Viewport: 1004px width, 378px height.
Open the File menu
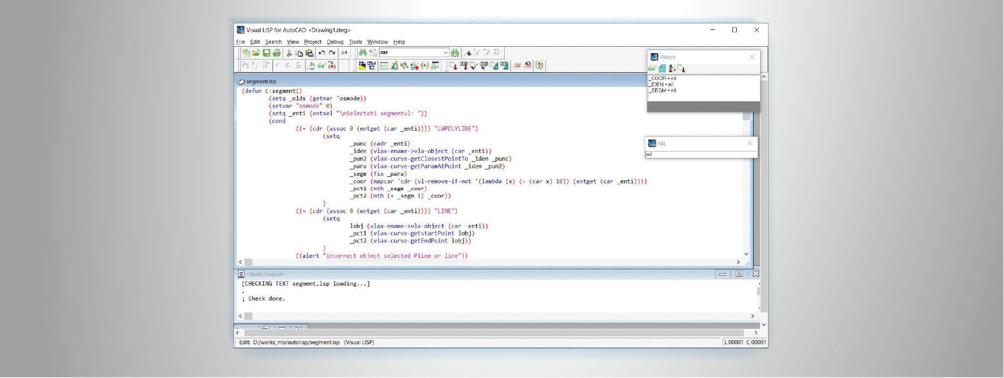coord(240,42)
